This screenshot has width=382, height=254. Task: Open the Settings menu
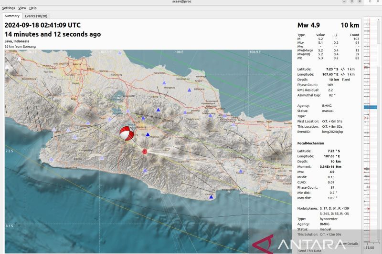coord(8,8)
